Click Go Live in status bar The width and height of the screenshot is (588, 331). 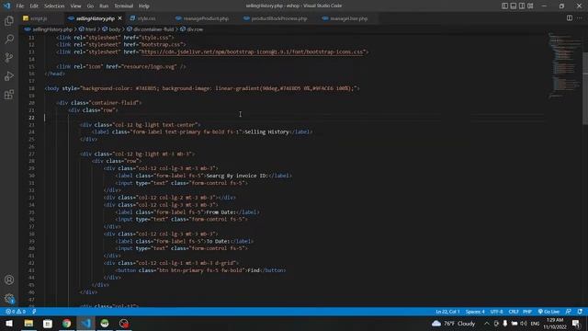coord(549,312)
